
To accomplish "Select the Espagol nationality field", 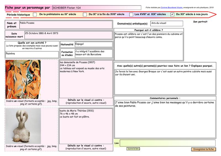I will pyautogui.click(x=93, y=44).
